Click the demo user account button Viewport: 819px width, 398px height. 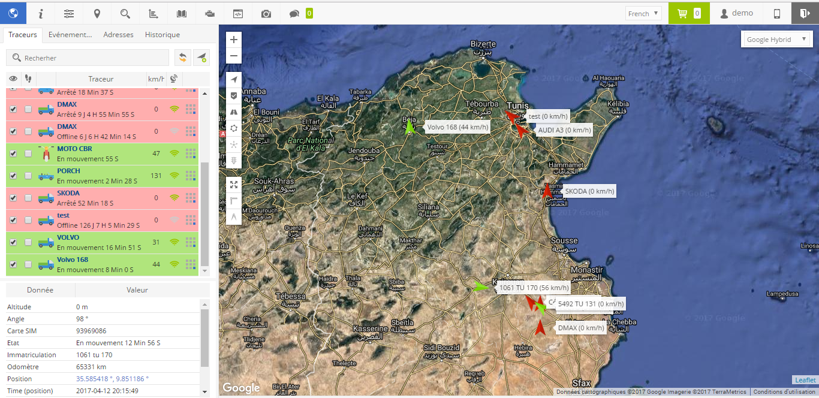coord(736,13)
